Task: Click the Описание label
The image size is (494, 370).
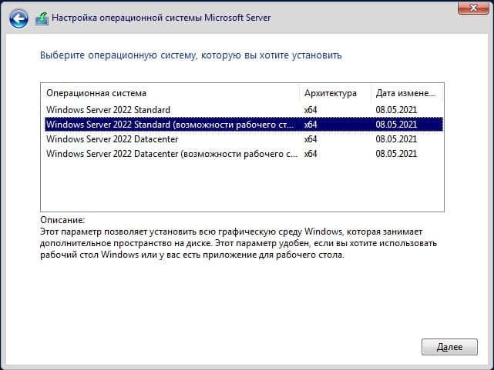Action: (62, 220)
